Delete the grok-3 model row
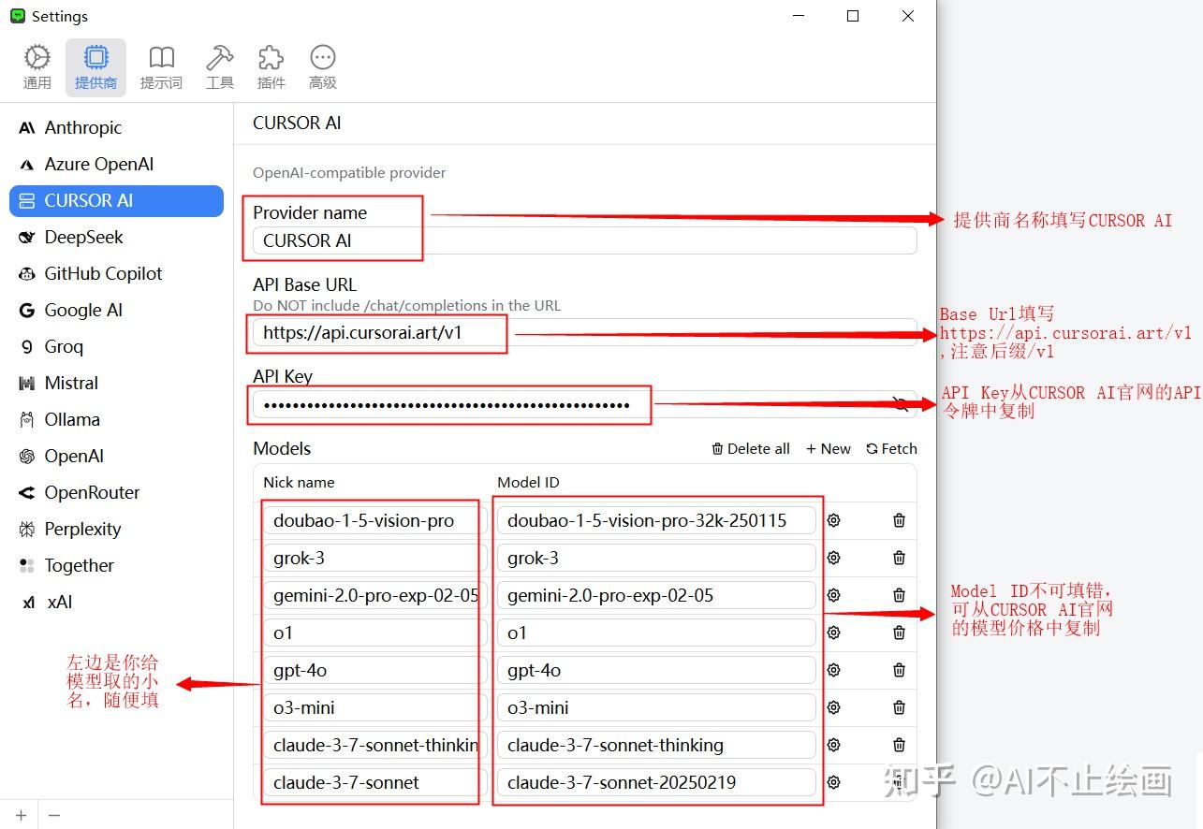This screenshot has width=1203, height=829. point(899,558)
